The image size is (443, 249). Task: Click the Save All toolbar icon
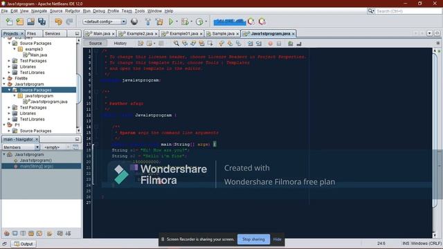[x=42, y=21]
